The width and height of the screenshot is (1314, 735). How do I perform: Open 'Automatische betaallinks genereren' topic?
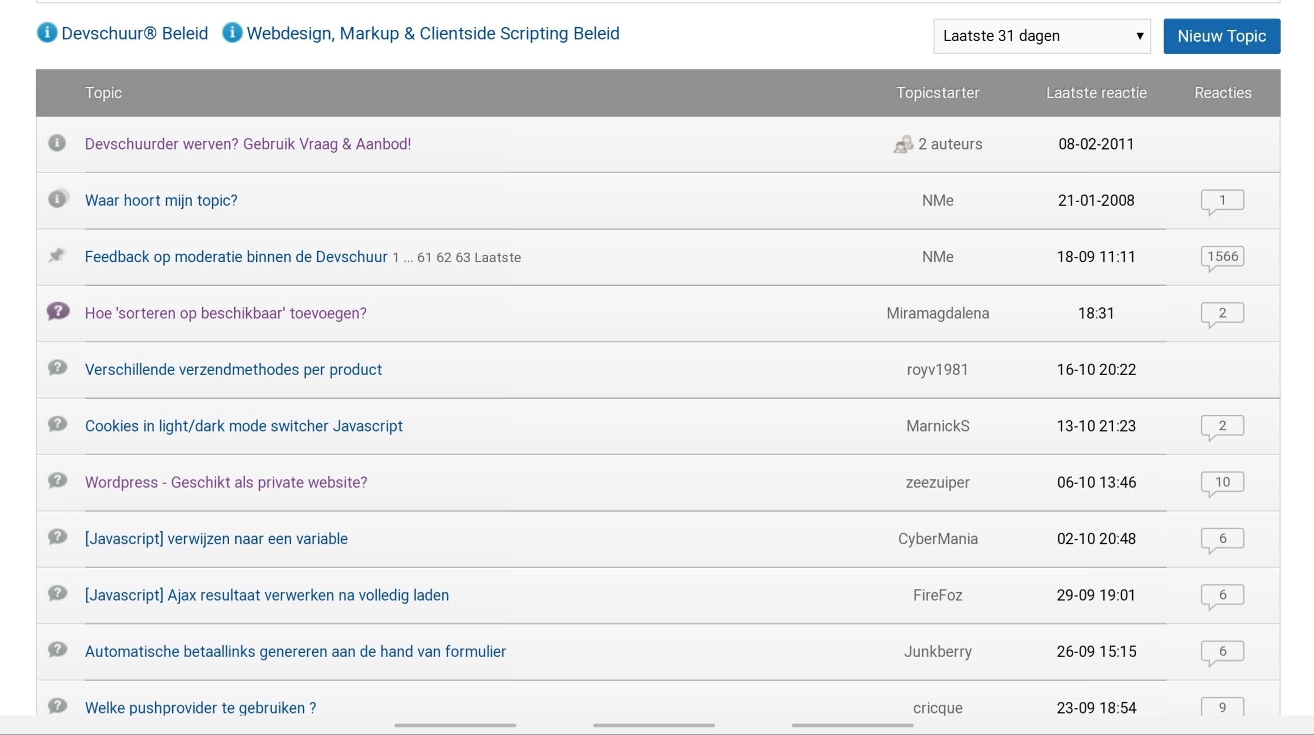[295, 652]
